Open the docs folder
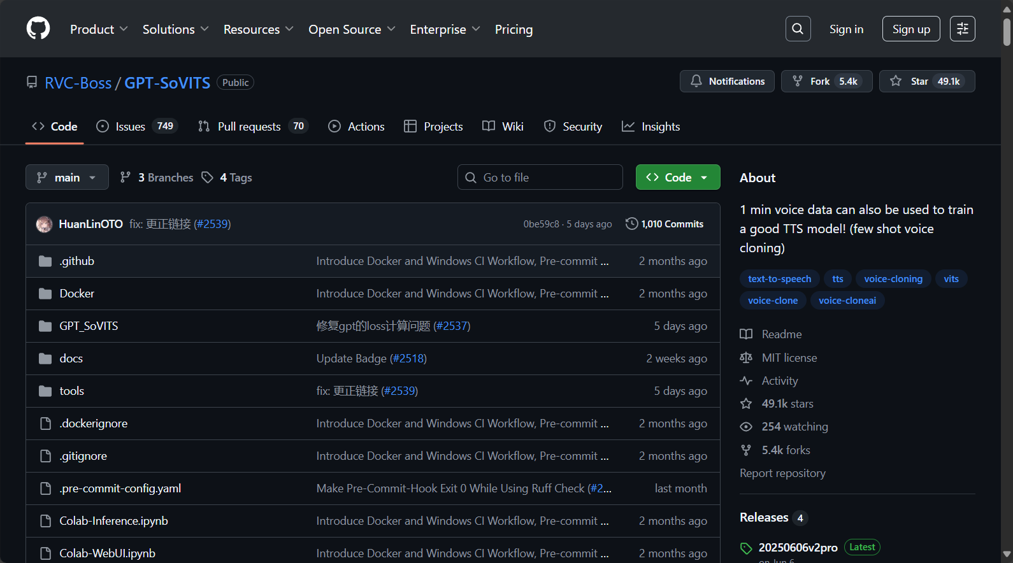Screen dimensions: 1013x563 point(71,359)
